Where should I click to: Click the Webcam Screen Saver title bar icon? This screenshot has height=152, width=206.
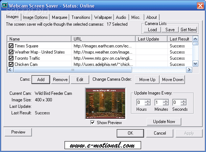(4, 5)
